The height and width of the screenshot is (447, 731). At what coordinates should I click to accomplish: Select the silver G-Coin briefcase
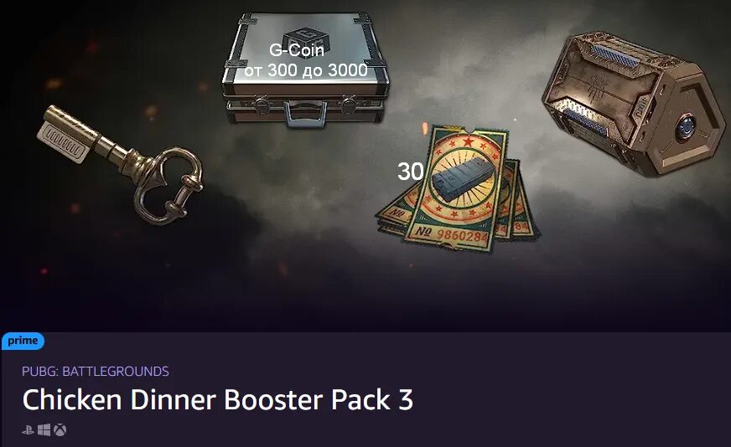(305, 69)
